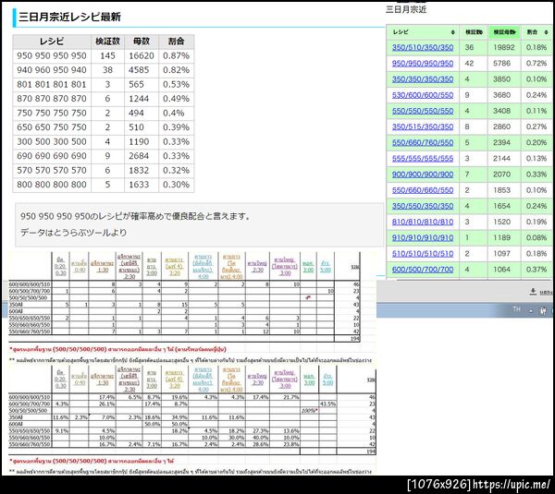This screenshot has width=555, height=494.
Task: Select the データはとうらぶツールより line
Action: pos(73,233)
